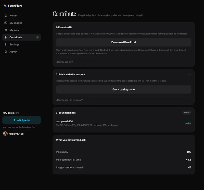Click '2 · Pair it with this account' heading
Image resolution: width=204 pixels, height=190 pixels.
(x=71, y=74)
